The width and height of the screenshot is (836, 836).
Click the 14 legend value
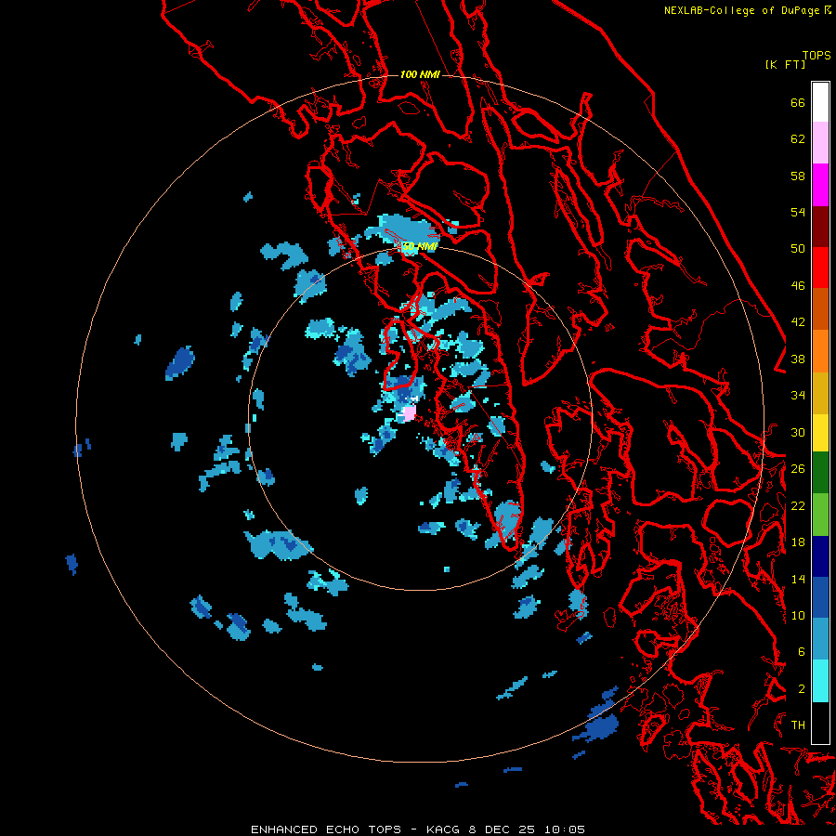(x=798, y=579)
